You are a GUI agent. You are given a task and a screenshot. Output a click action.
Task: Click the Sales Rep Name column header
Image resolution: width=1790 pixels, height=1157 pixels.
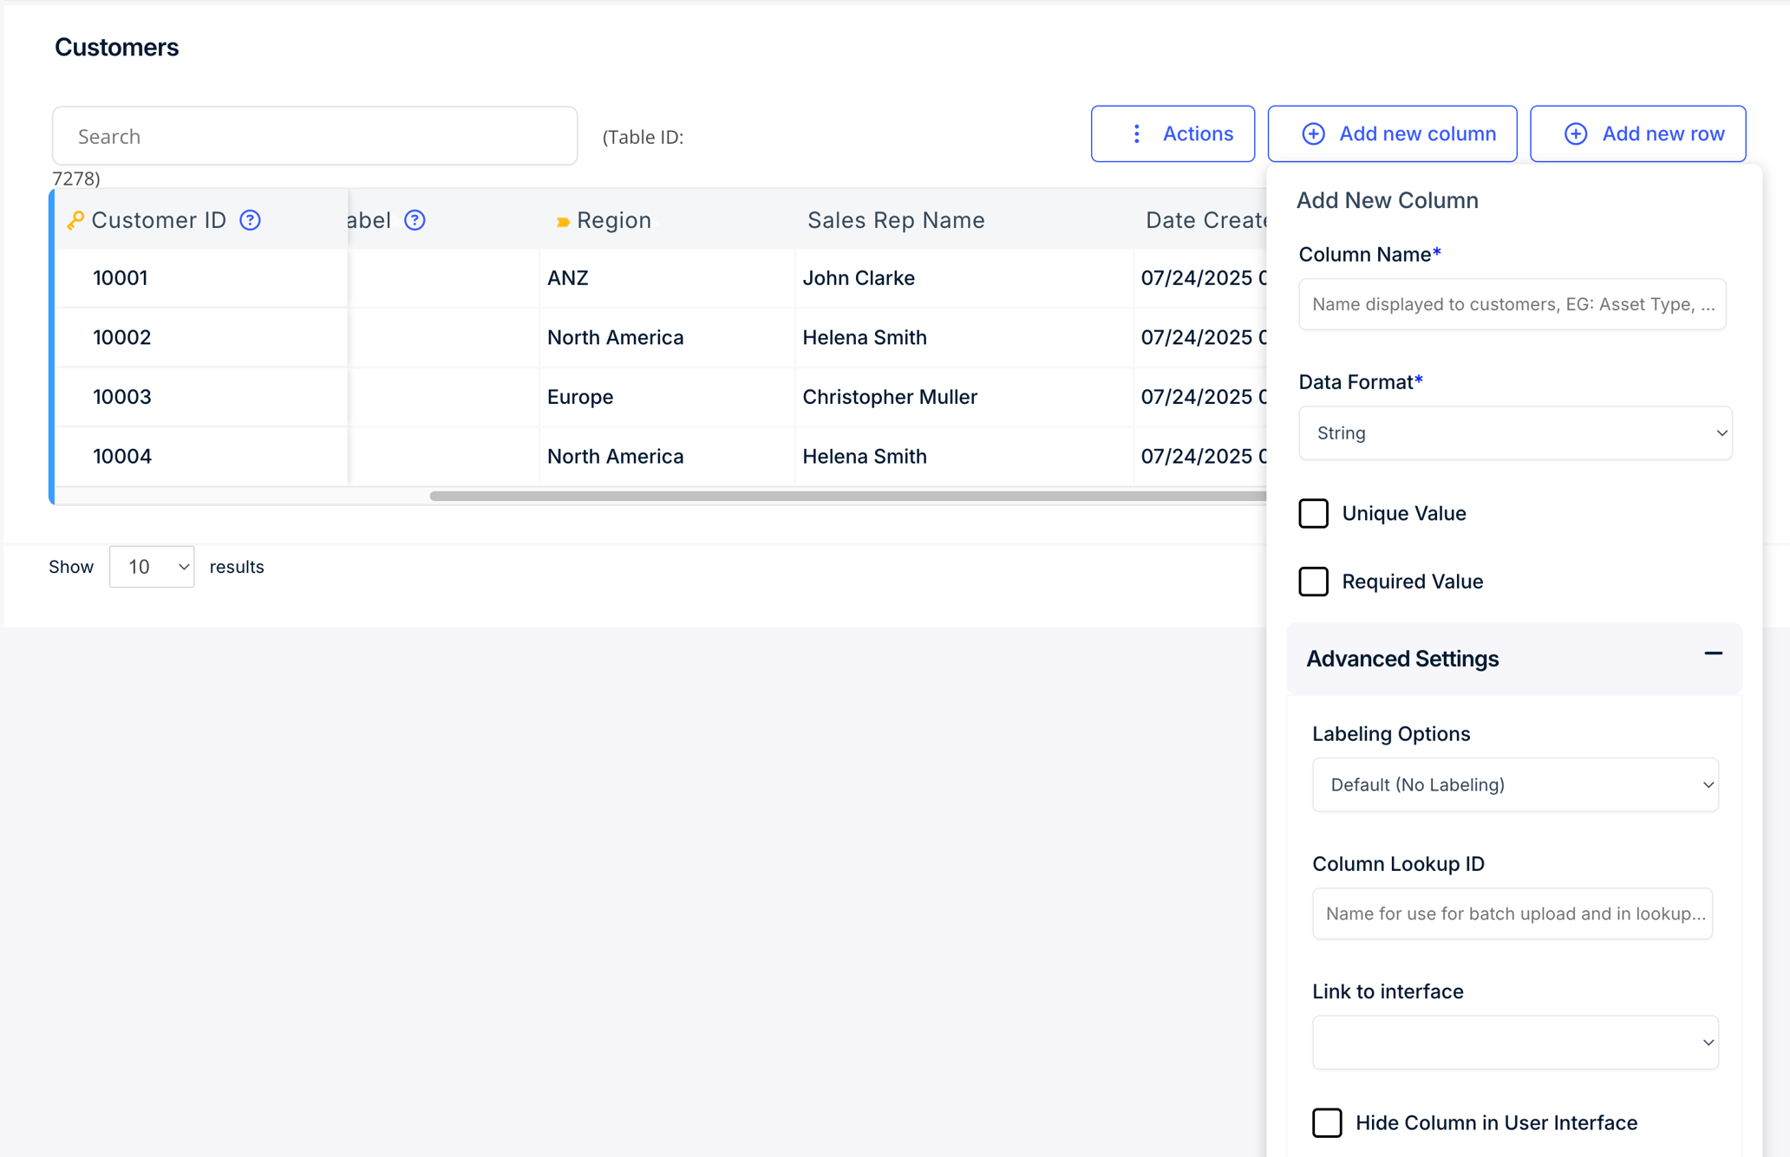[896, 220]
